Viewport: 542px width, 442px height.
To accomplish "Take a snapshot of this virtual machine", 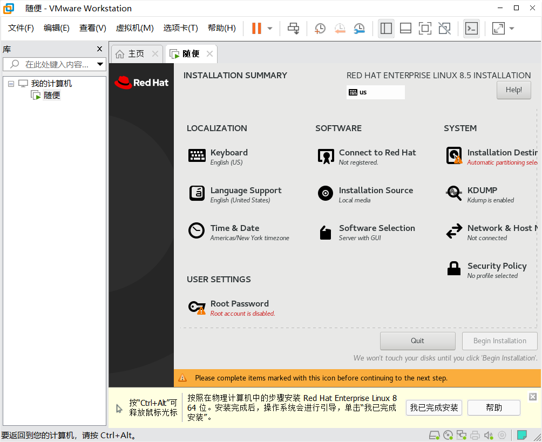I will click(x=320, y=29).
